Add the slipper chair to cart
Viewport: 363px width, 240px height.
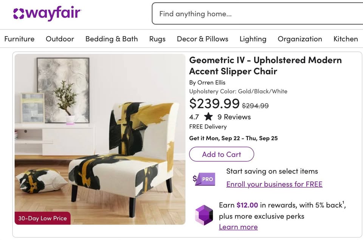(222, 154)
